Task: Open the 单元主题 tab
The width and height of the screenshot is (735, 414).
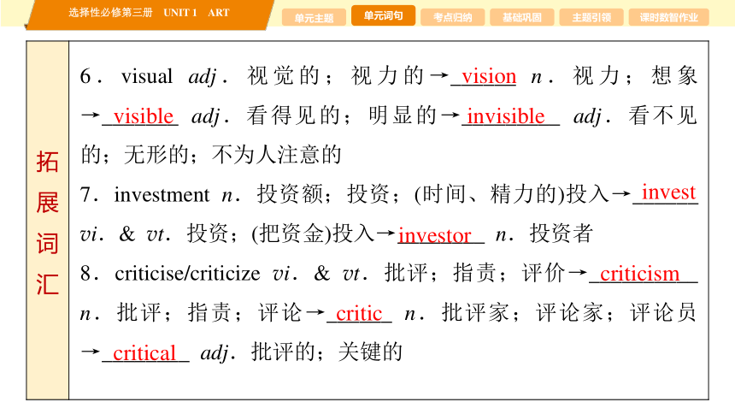Action: (x=314, y=17)
